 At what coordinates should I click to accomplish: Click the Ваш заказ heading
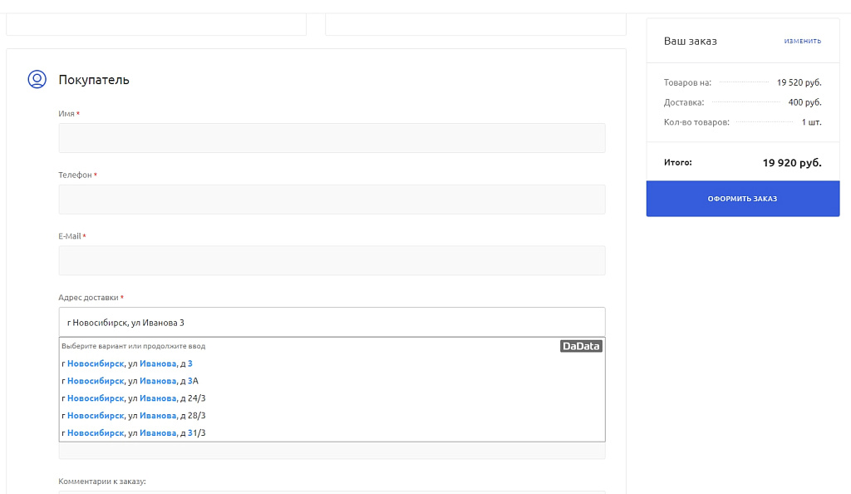(690, 41)
